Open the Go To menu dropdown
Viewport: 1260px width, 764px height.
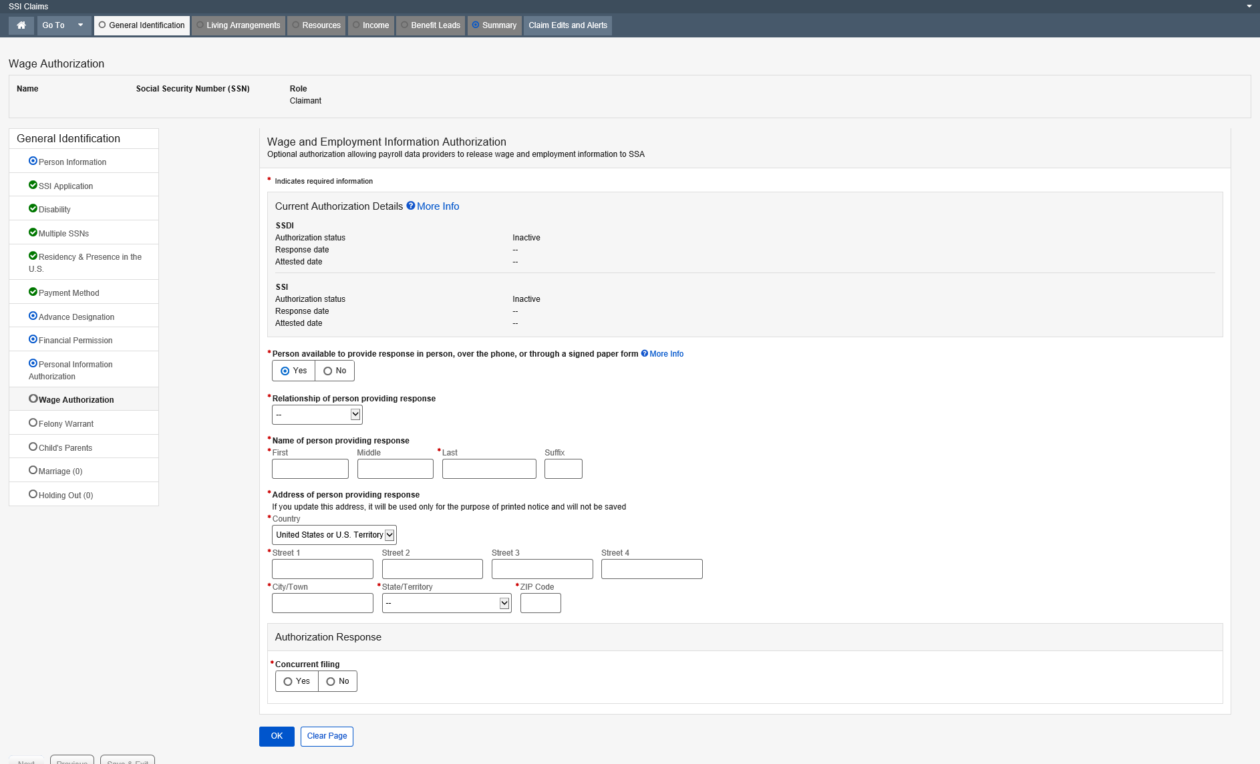tap(63, 25)
